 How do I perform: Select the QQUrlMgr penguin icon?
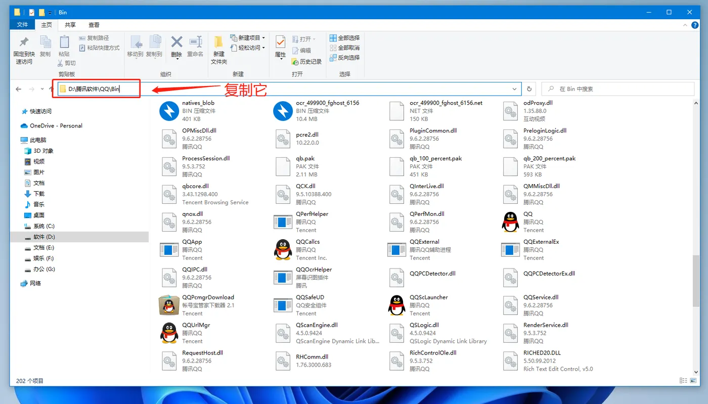169,333
